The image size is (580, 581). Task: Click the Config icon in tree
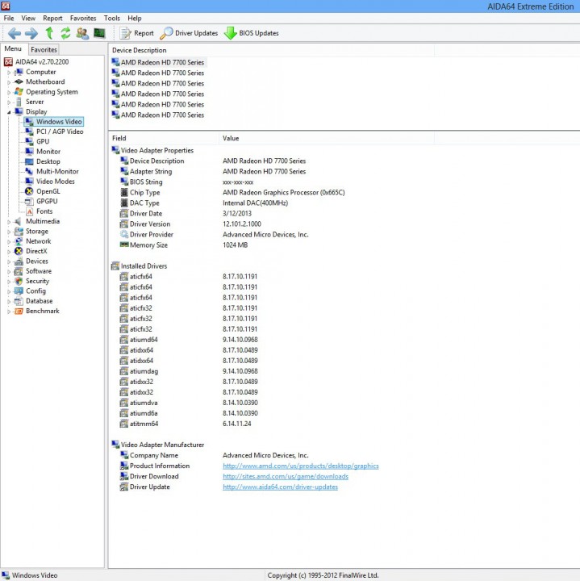click(x=19, y=291)
